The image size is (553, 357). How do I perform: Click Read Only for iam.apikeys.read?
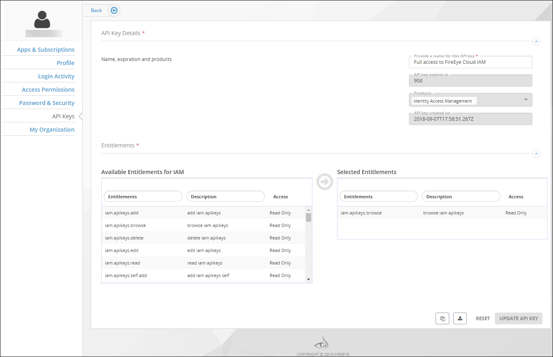[280, 263]
